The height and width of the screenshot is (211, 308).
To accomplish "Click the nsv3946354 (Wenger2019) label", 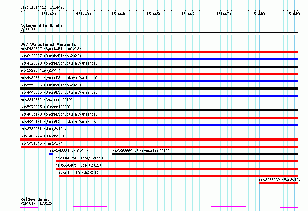I will [x=79, y=158].
